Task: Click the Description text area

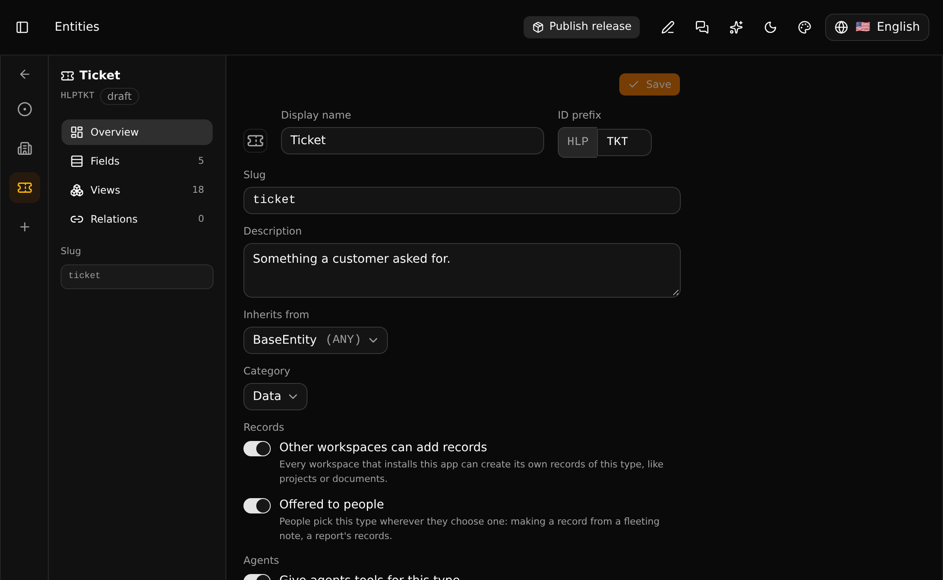Action: [462, 270]
